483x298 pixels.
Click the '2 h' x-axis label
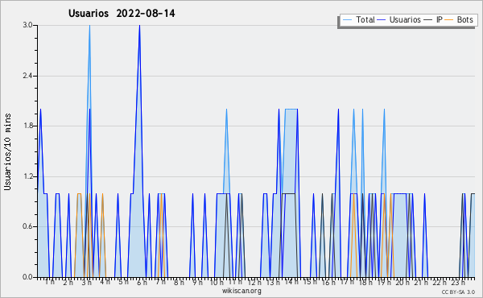tap(68, 282)
